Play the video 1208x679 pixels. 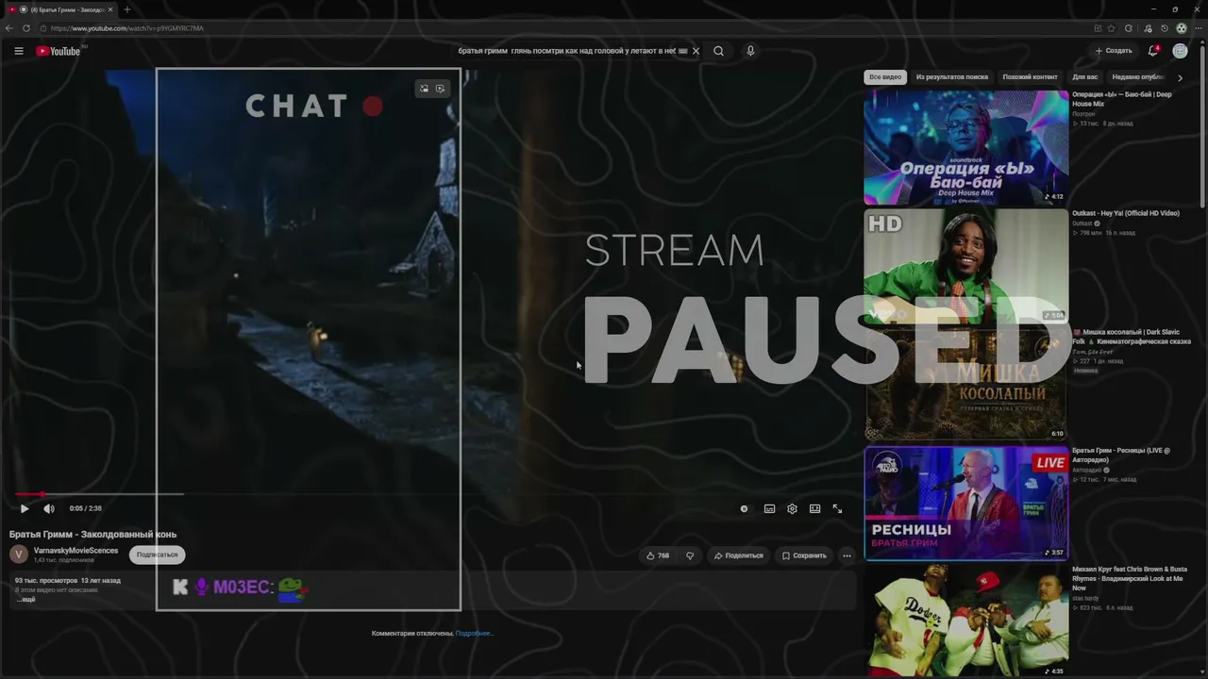(25, 508)
